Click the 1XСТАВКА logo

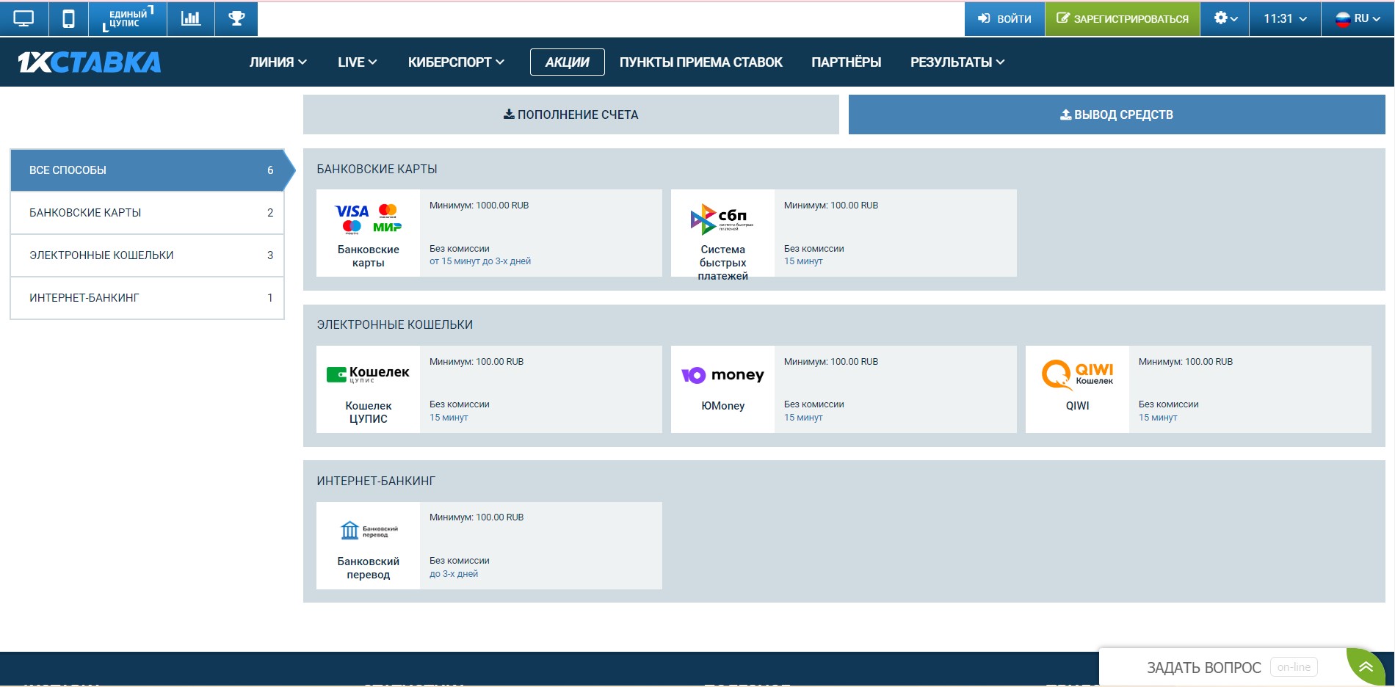(90, 62)
